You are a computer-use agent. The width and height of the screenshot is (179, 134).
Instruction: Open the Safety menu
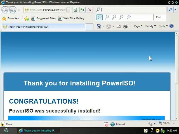(150, 26)
